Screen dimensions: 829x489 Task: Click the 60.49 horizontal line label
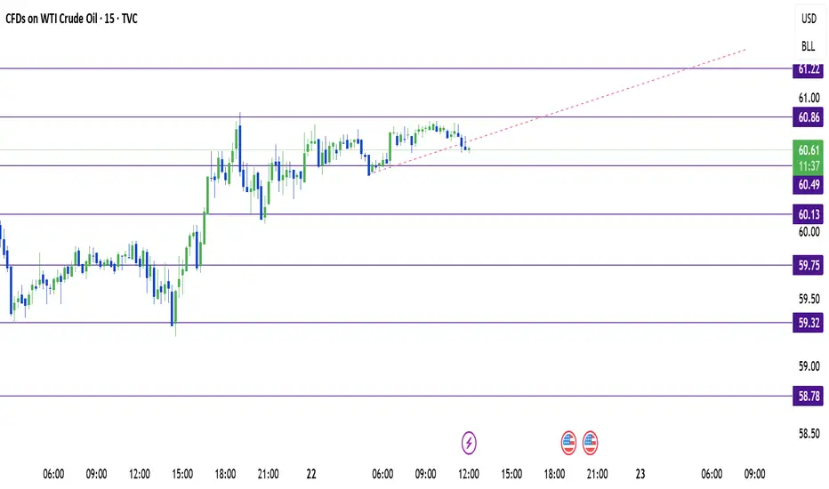809,185
